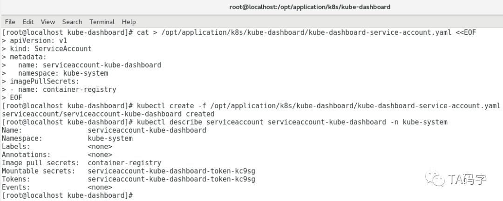
Task: Click the 'serviceaccount-kube-dashboard created' output line
Action: (108, 114)
